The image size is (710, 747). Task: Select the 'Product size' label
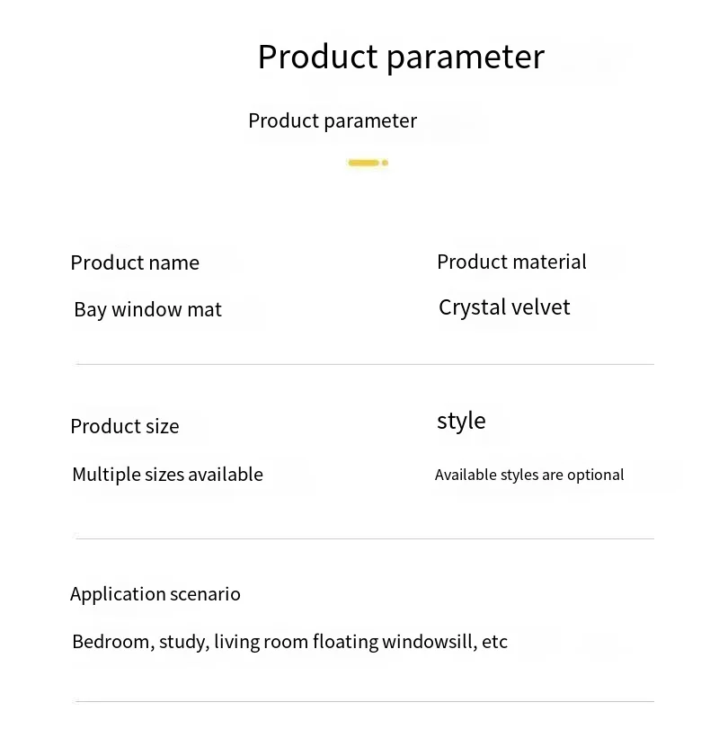125,426
